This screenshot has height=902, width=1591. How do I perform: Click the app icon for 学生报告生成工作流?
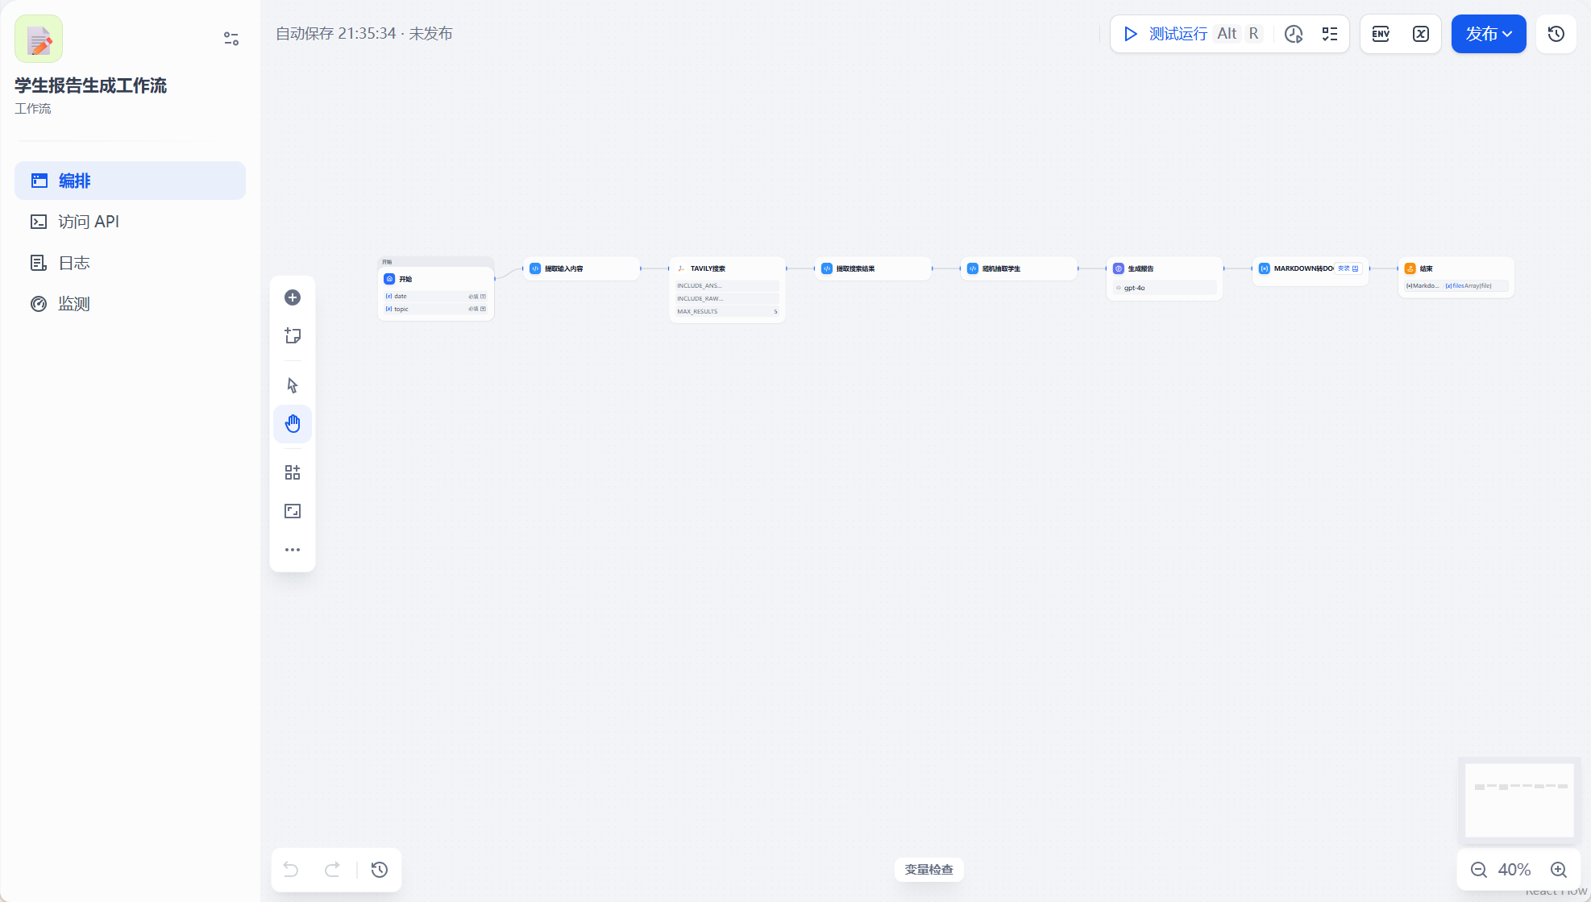(39, 39)
